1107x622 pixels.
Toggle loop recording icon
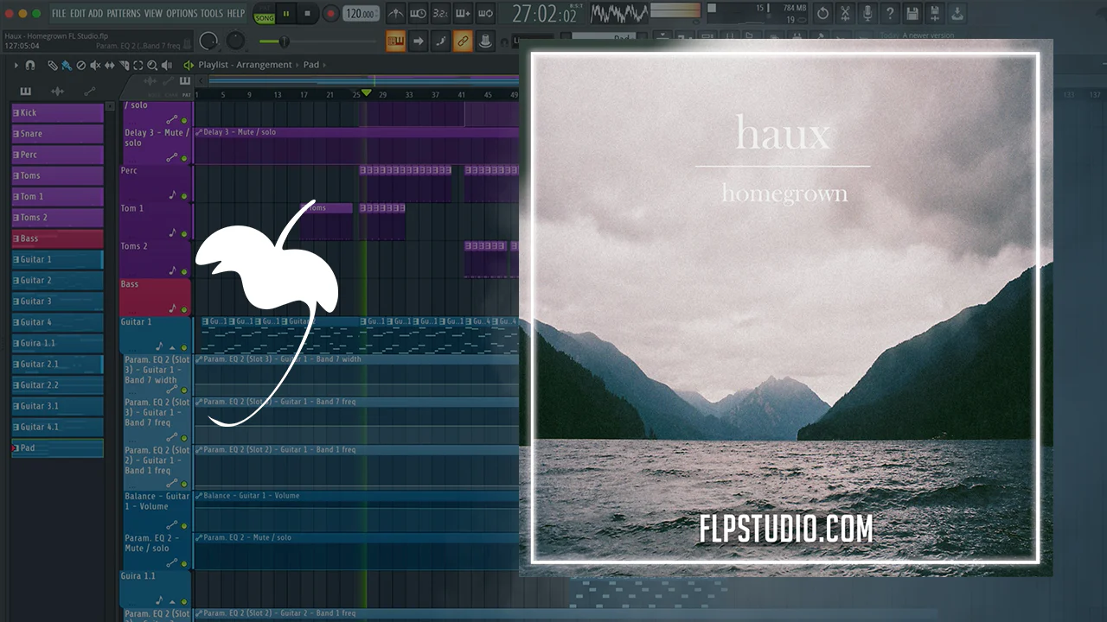tap(485, 14)
